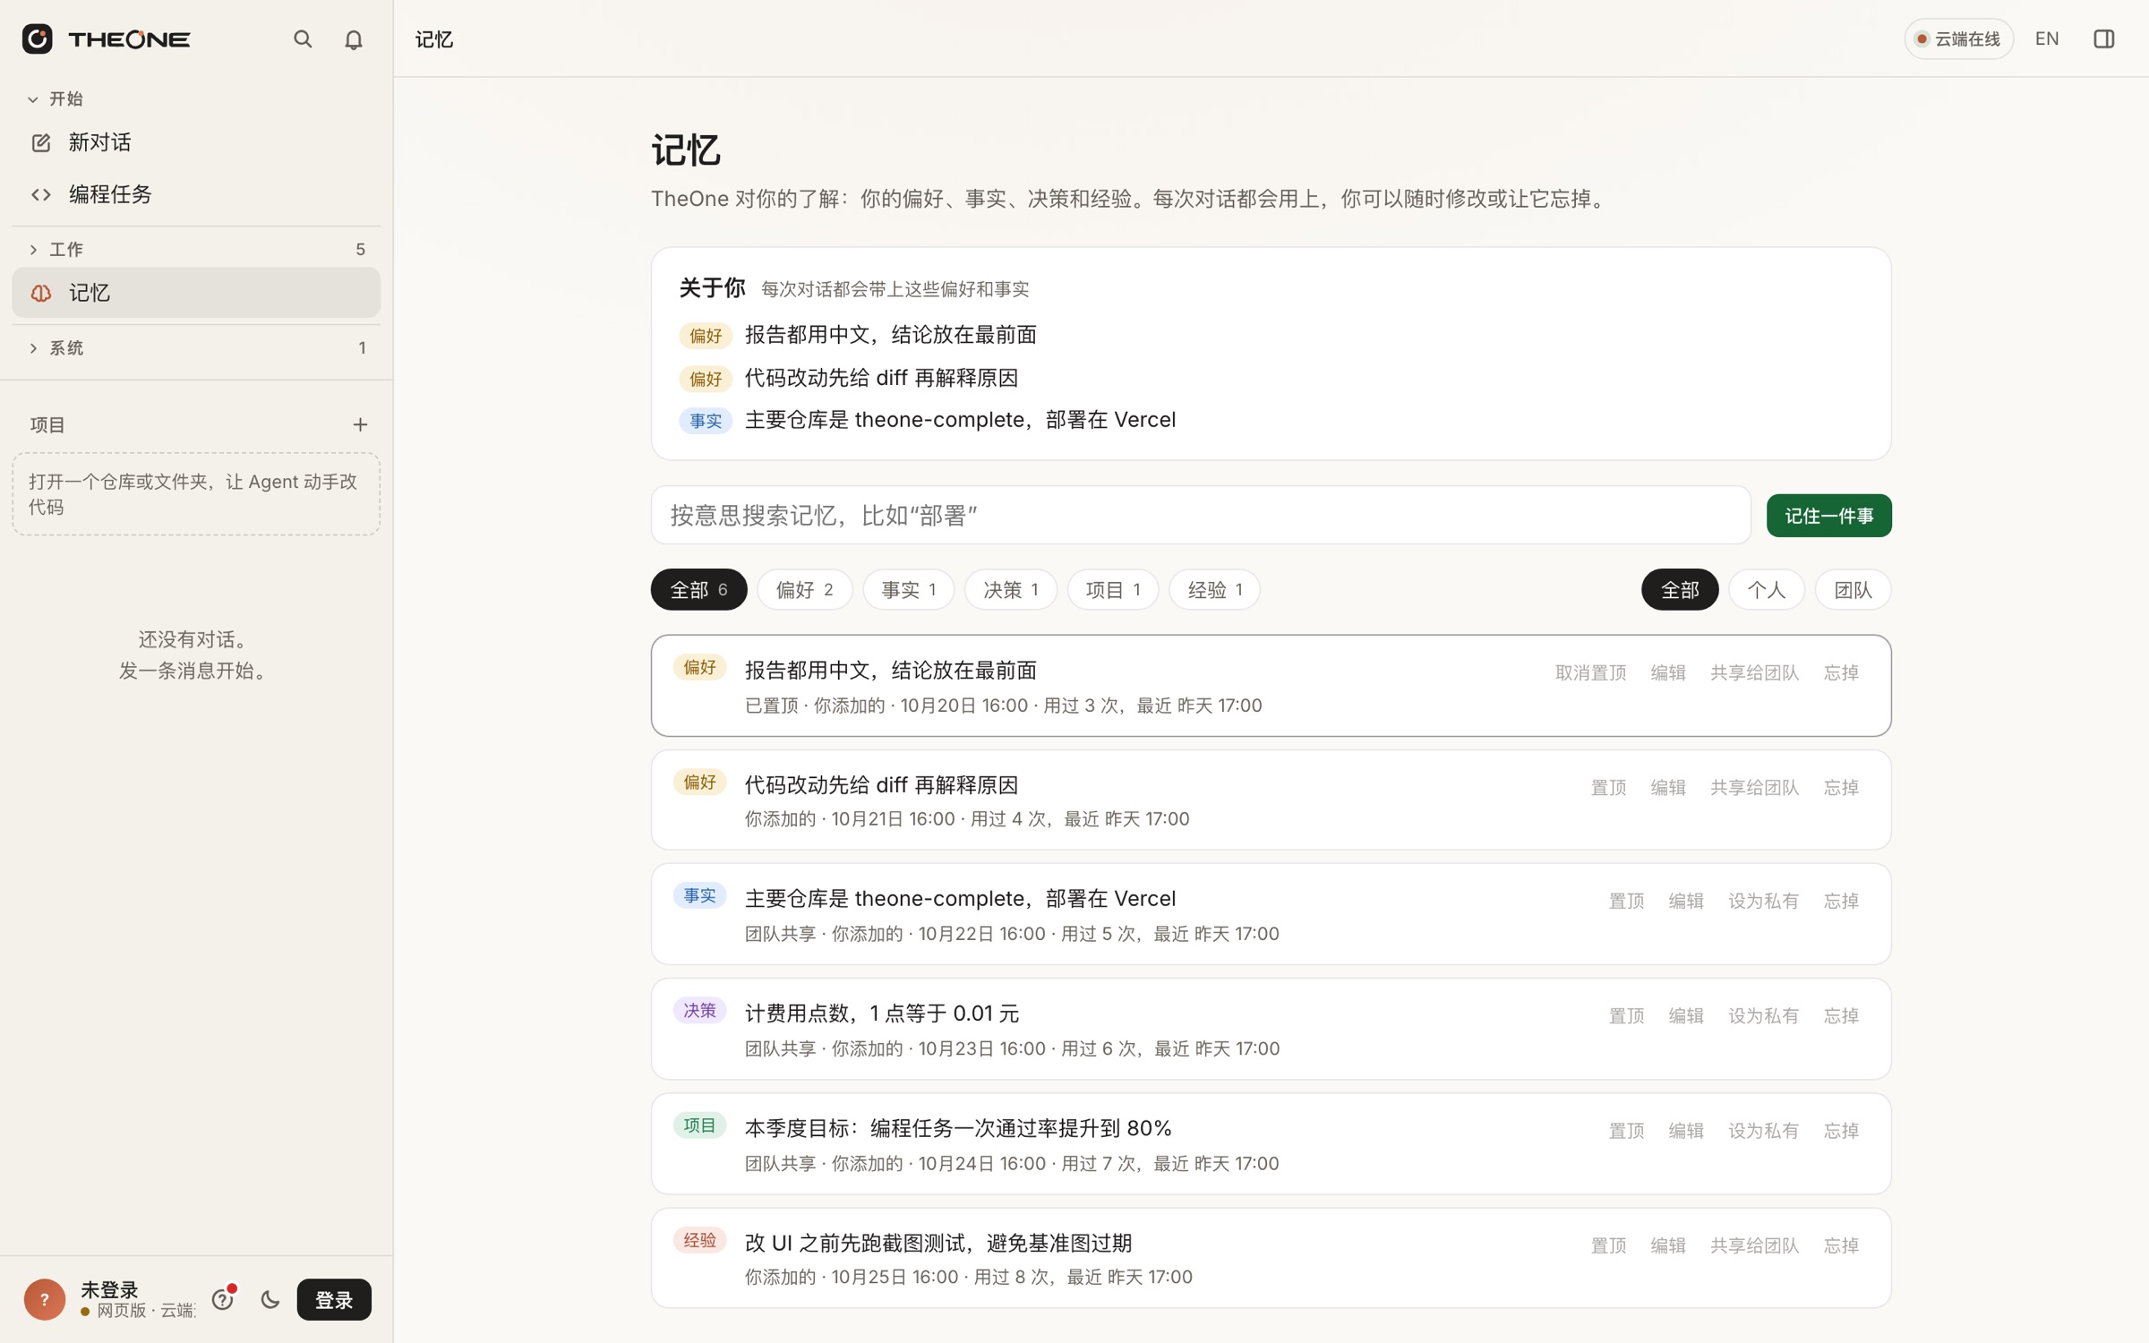Click 取消置顶 on the 报告都用中文 memory
The image size is (2149, 1343).
1590,672
